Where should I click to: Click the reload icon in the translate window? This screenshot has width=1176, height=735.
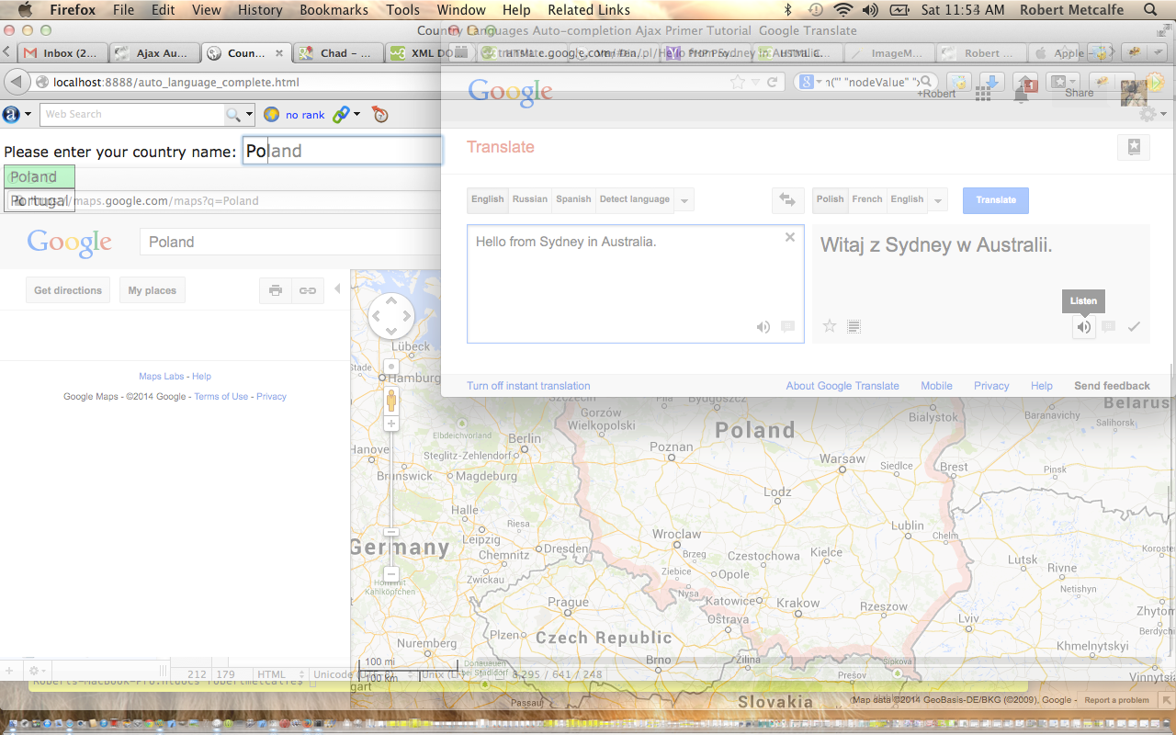[x=772, y=82]
